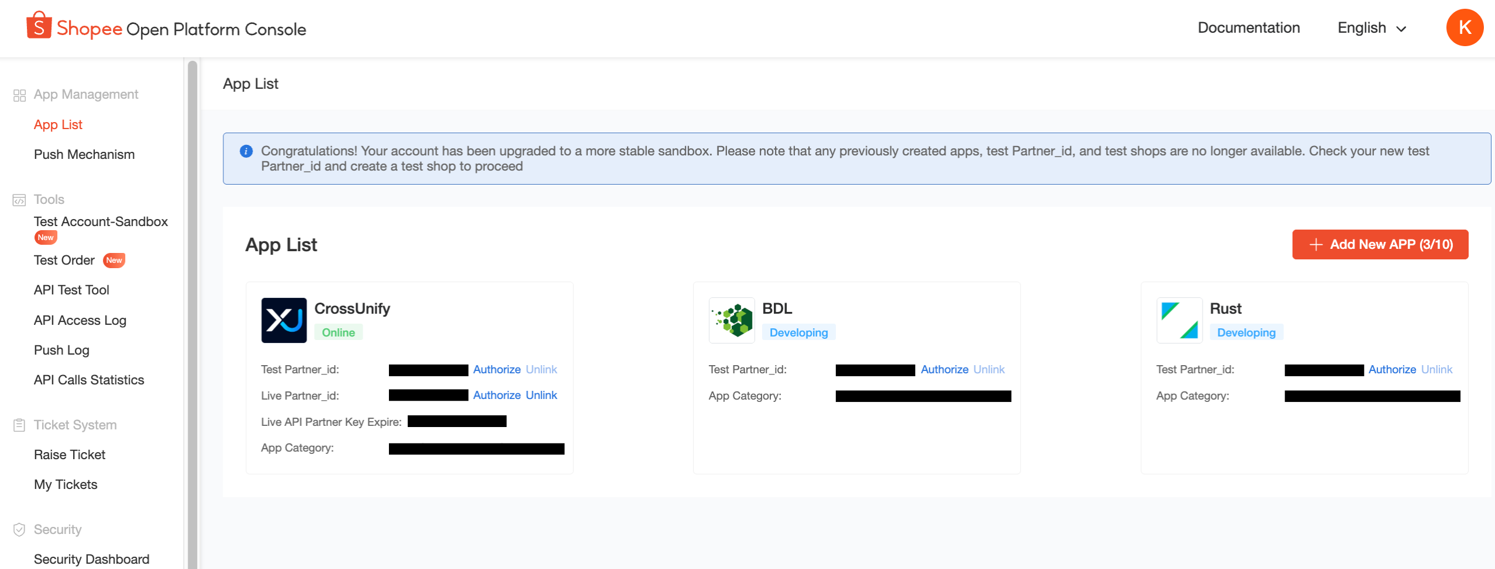Click the Security section header
Screen dimensions: 1495x569
tap(57, 529)
